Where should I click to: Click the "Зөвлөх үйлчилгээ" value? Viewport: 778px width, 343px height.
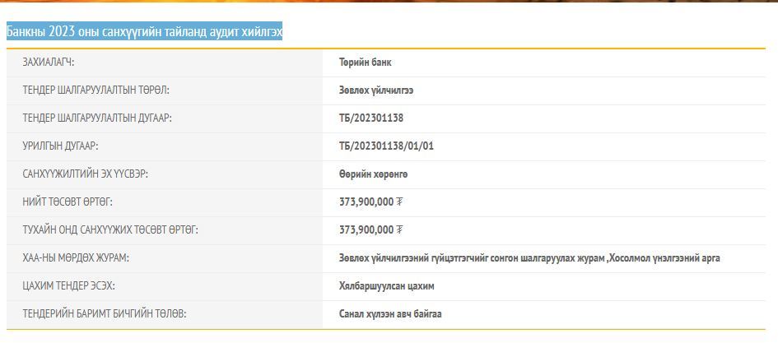point(376,90)
